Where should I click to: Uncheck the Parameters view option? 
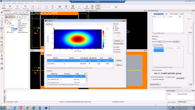point(114,52)
